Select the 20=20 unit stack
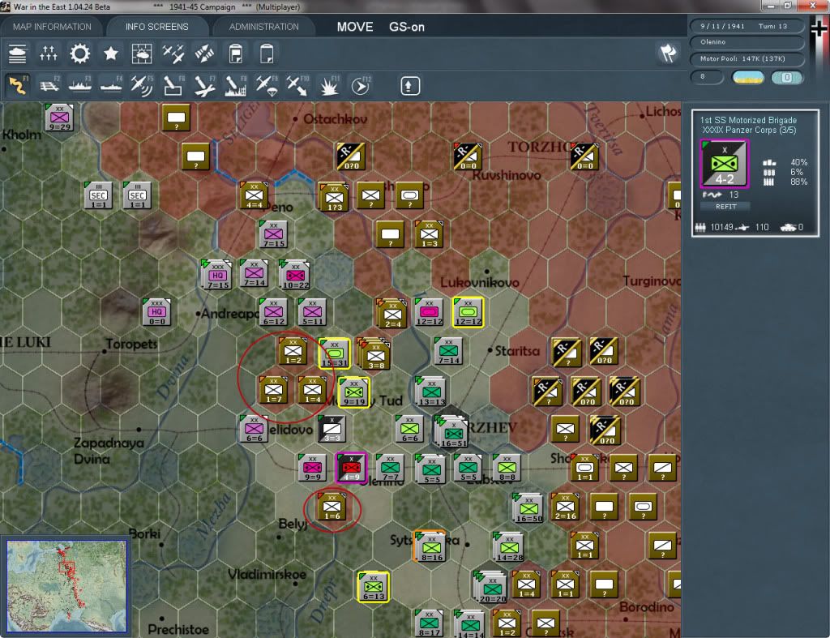This screenshot has height=638, width=830. (491, 587)
